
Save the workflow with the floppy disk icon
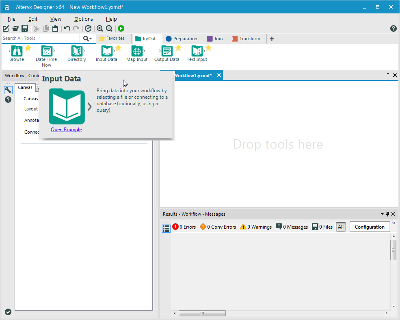click(x=24, y=28)
